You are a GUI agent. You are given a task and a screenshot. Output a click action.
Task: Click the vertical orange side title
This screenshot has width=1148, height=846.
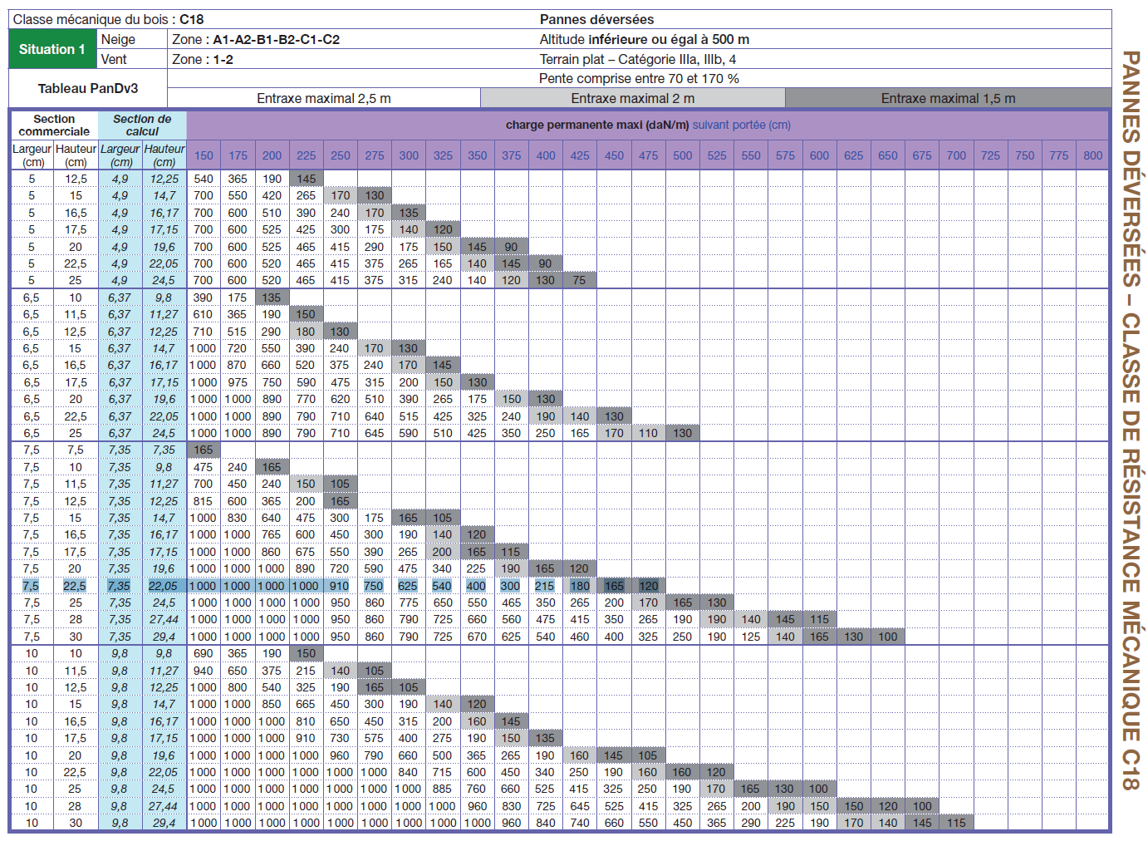[1130, 420]
